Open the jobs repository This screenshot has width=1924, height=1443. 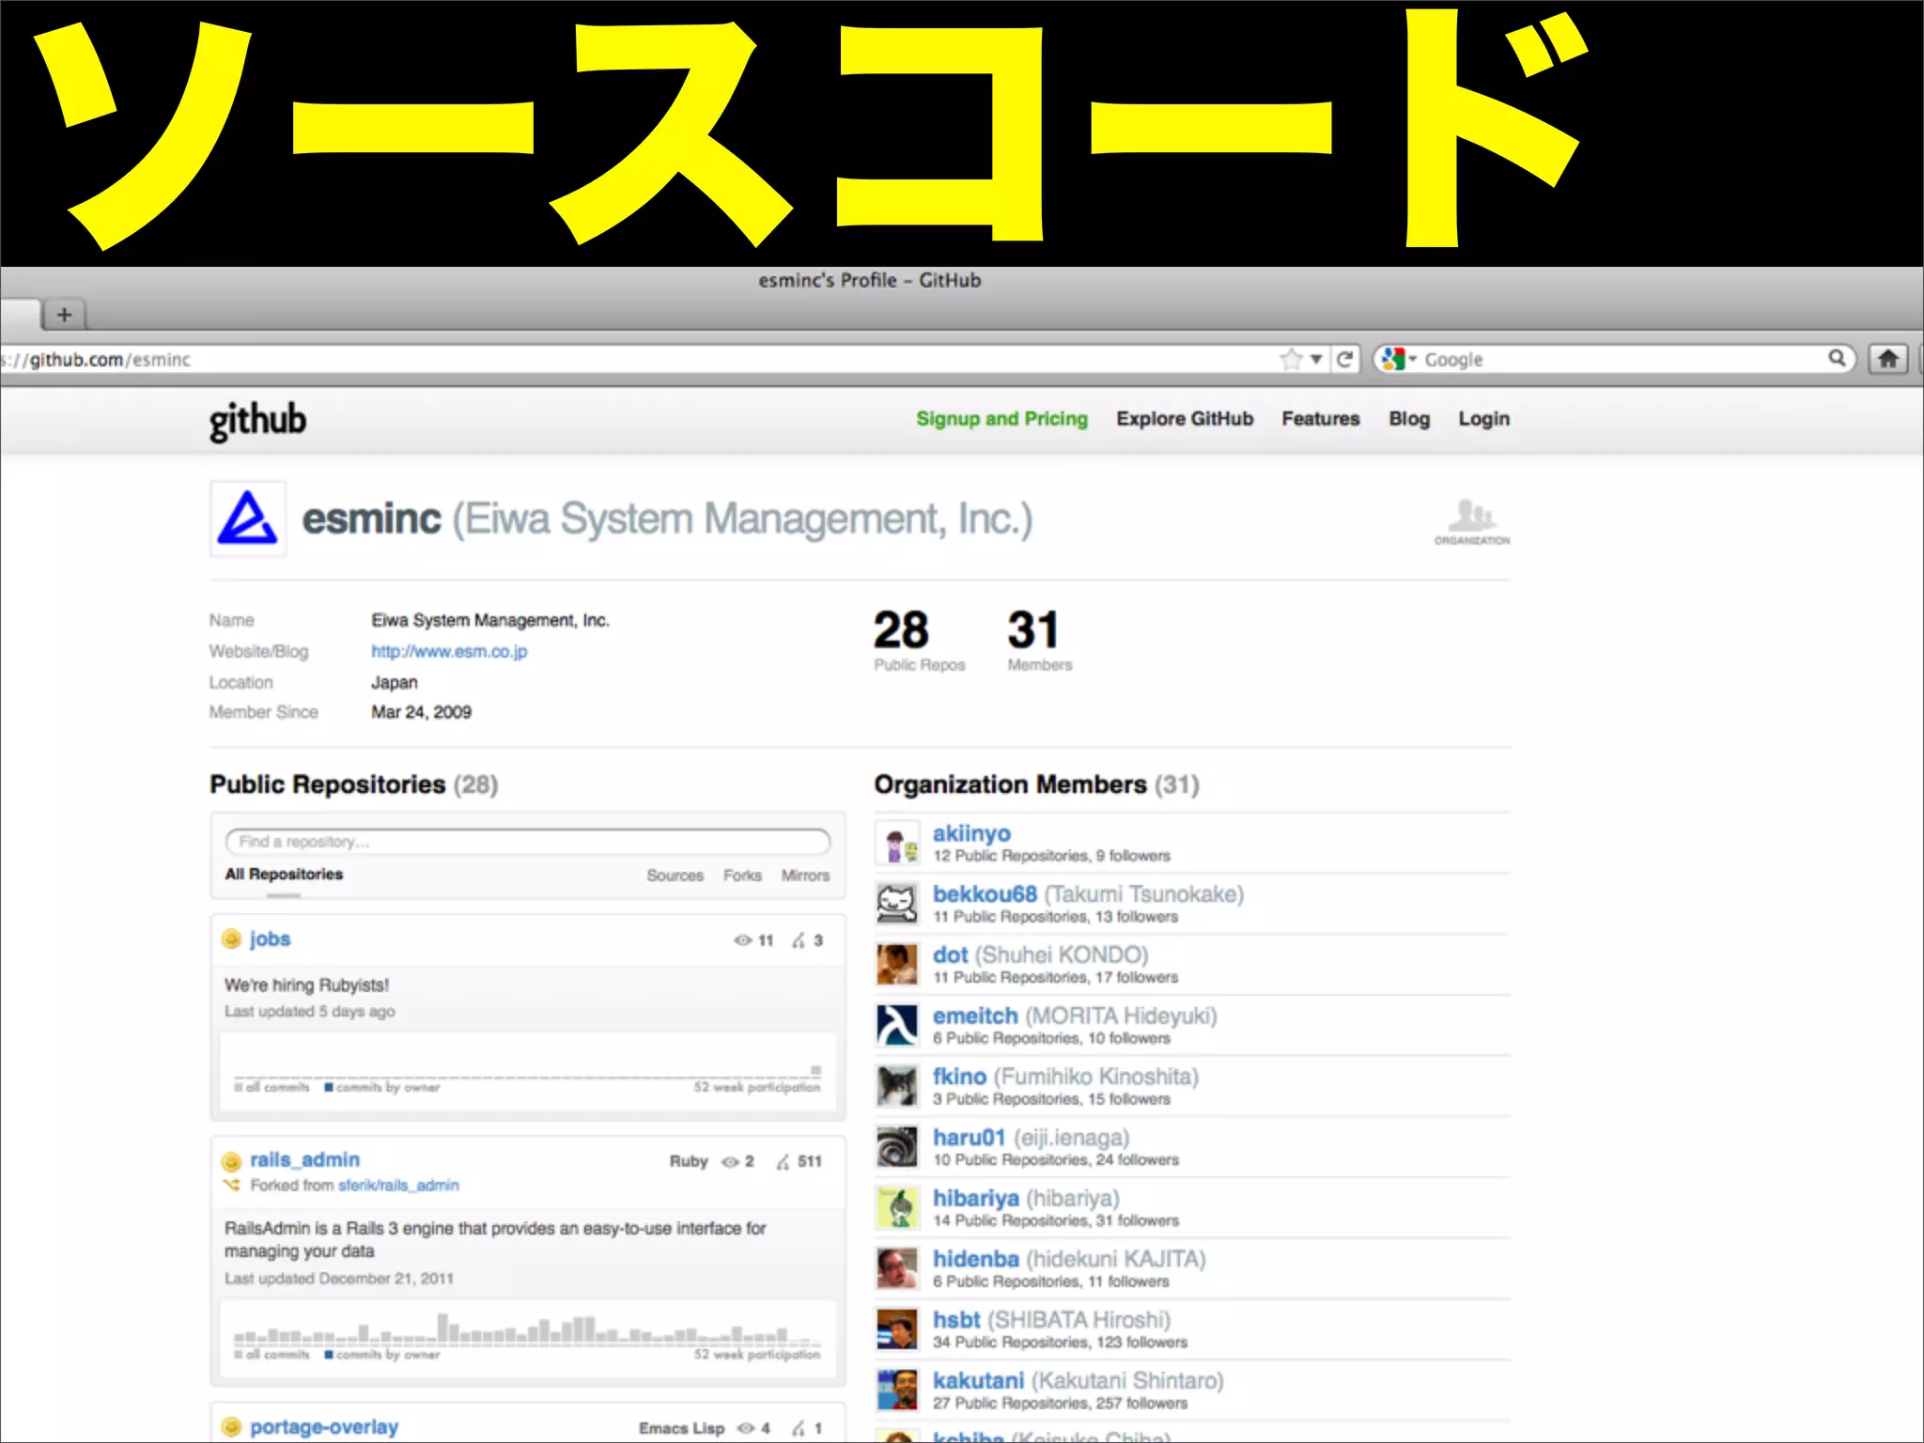[x=270, y=939]
